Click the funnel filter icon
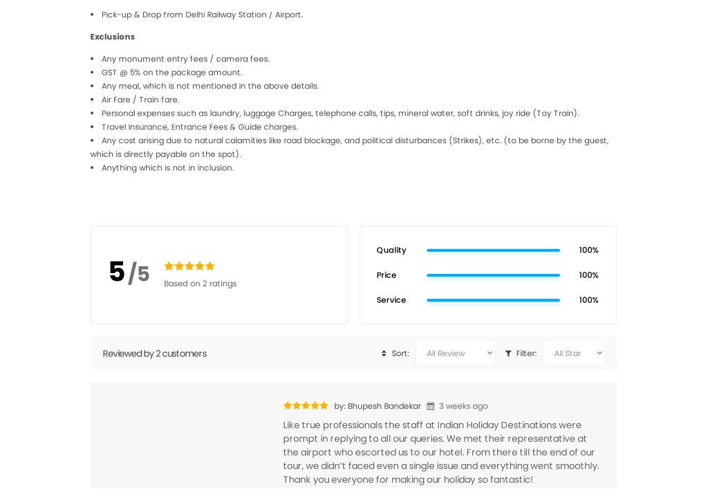This screenshot has width=708, height=500. tap(508, 353)
